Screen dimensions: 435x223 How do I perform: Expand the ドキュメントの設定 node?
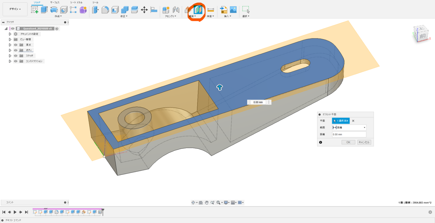[x=10, y=34]
